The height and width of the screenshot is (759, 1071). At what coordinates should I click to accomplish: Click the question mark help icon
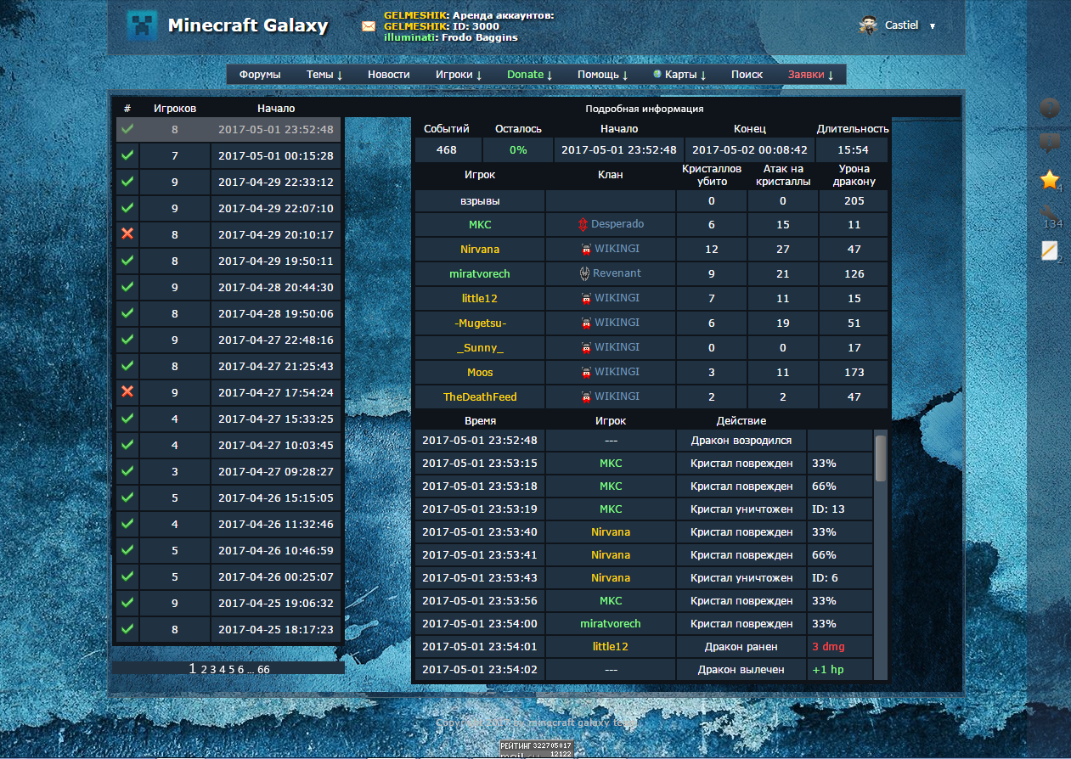[1050, 108]
